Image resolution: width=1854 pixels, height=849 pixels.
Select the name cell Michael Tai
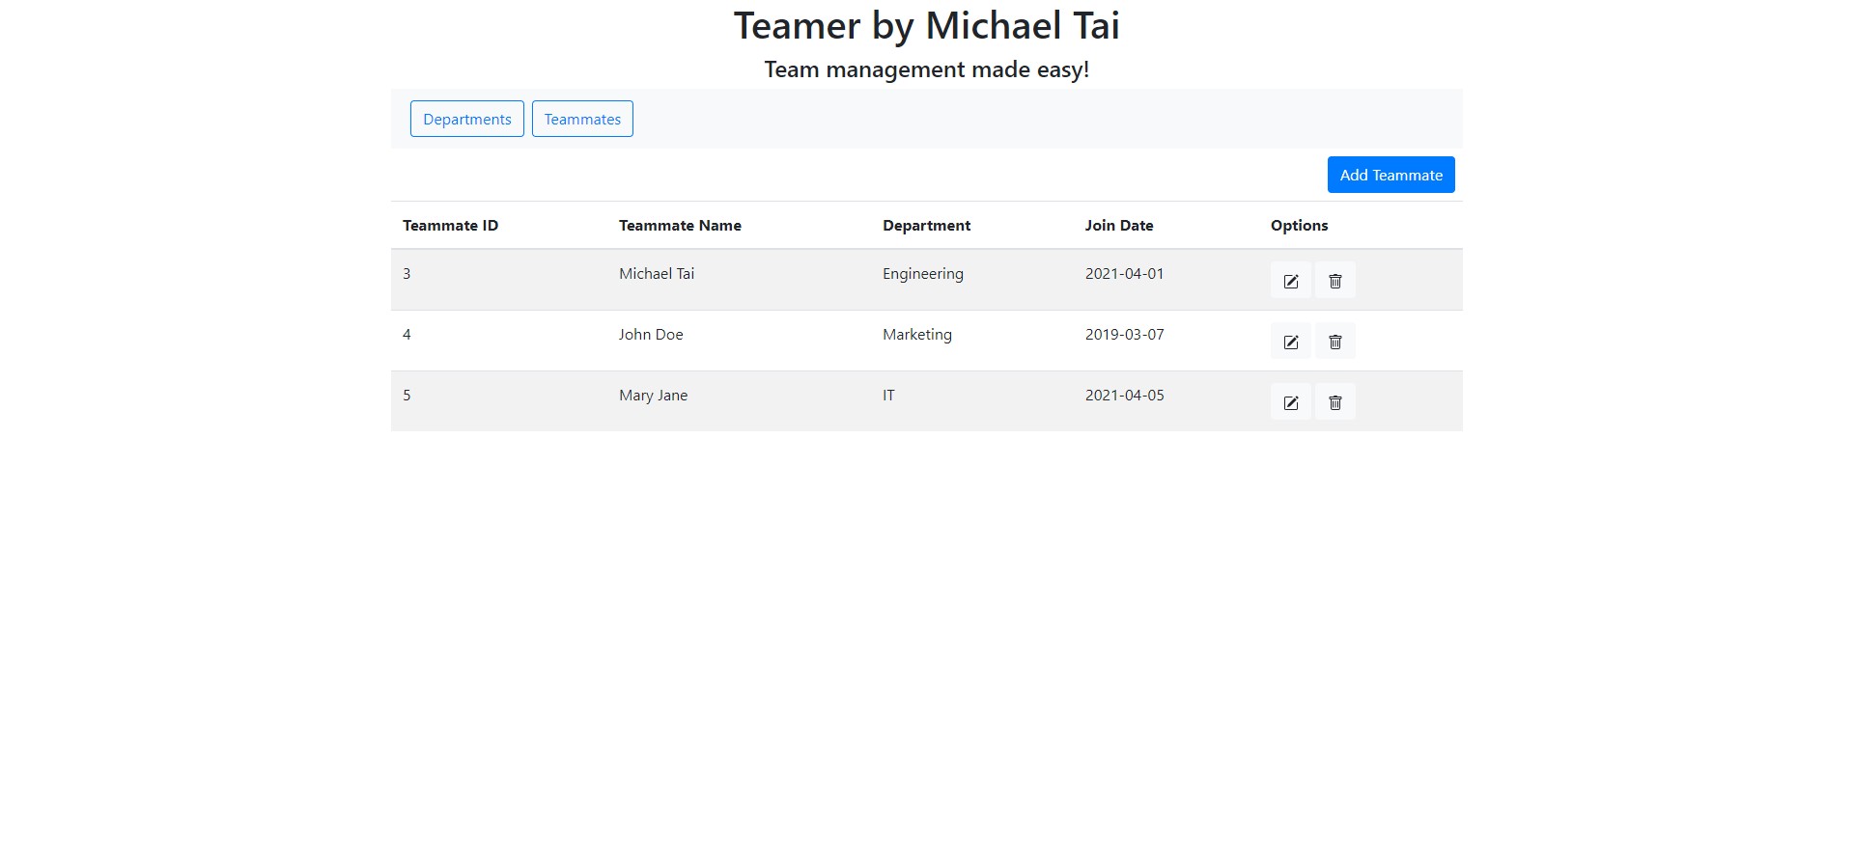click(657, 274)
